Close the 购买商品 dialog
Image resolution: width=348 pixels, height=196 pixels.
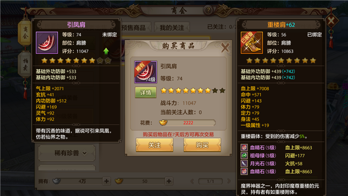click(x=225, y=47)
